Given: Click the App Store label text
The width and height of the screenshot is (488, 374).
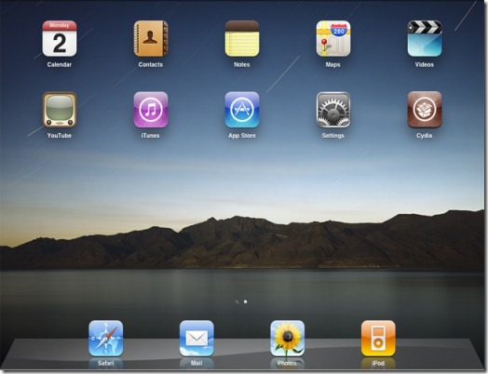Looking at the screenshot, I should coord(242,136).
